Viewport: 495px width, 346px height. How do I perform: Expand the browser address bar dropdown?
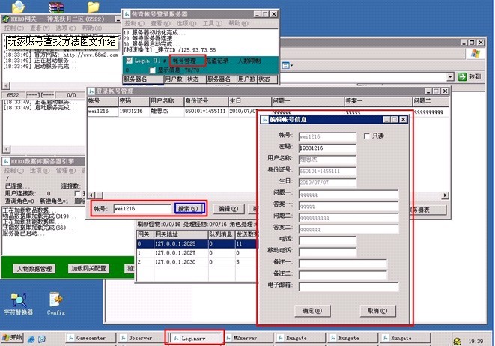point(449,76)
